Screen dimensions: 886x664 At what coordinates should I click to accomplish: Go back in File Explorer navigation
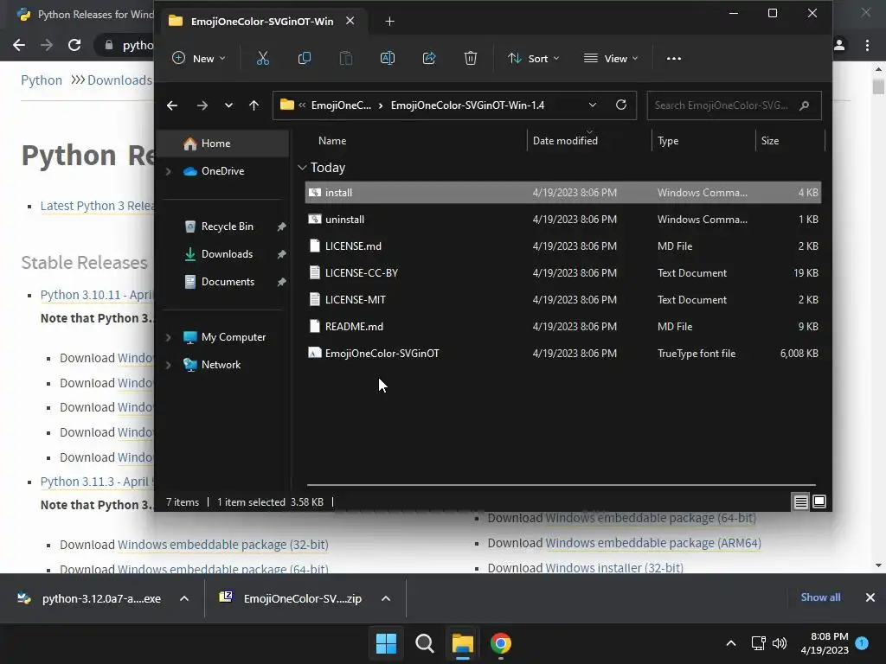click(x=172, y=105)
